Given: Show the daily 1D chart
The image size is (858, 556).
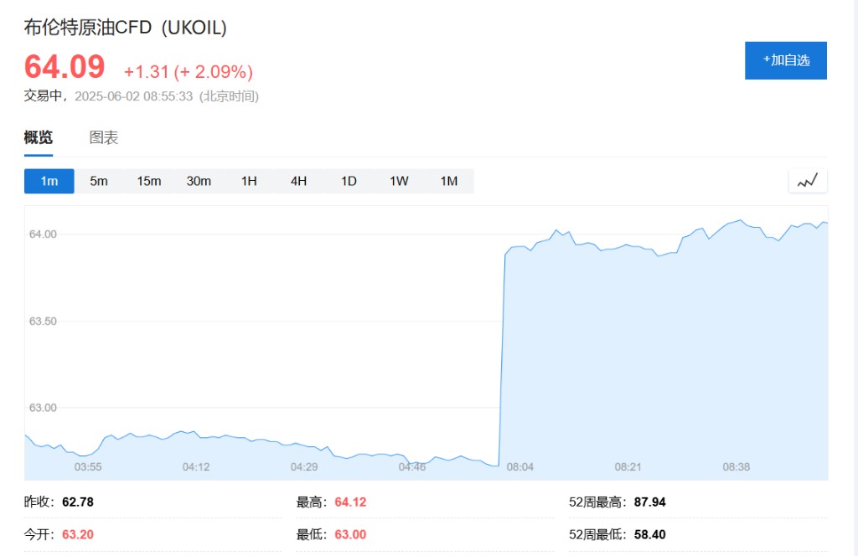Looking at the screenshot, I should [349, 181].
